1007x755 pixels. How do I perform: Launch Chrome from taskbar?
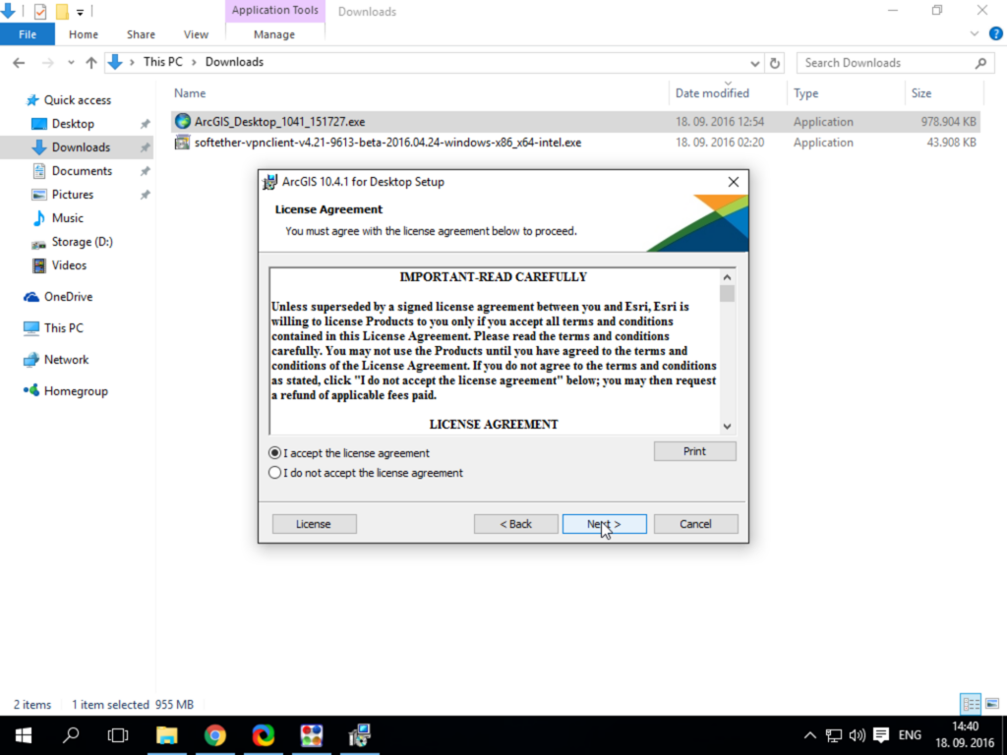coord(215,735)
